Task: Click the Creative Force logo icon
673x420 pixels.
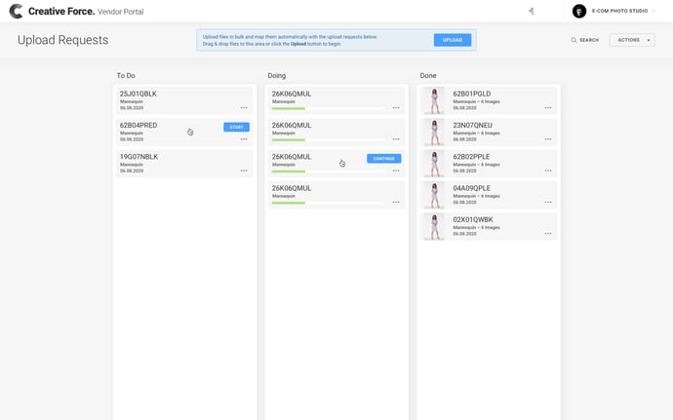Action: 16,12
